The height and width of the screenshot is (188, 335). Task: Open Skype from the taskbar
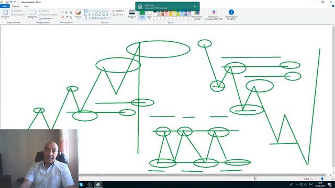pyautogui.click(x=81, y=184)
